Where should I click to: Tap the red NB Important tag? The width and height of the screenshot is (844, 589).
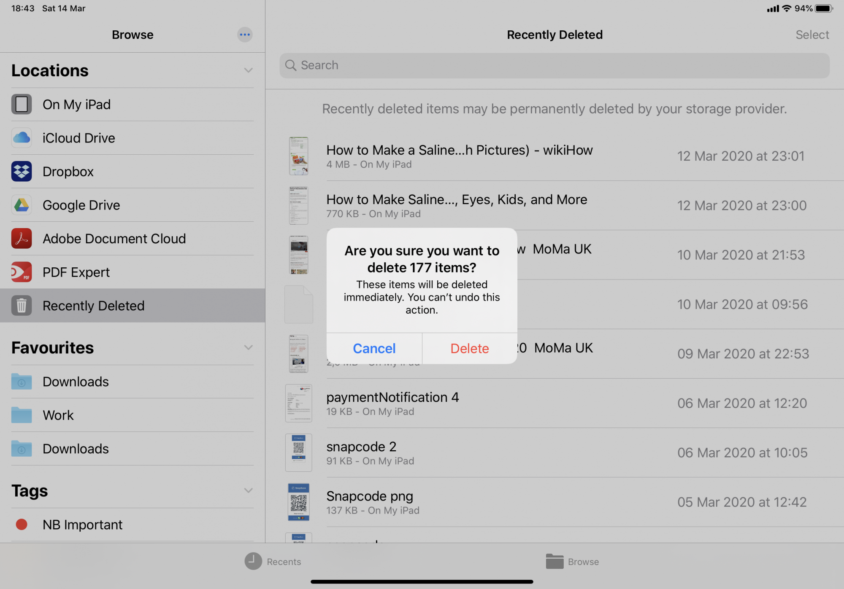[22, 524]
